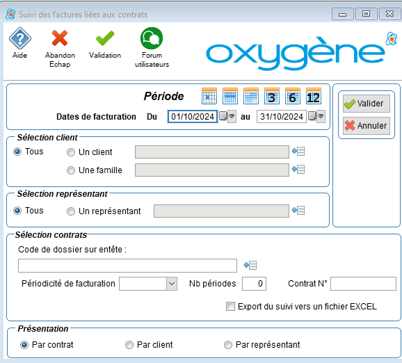Click the Annuler button
Viewport: 402px width, 363px height.
[367, 126]
